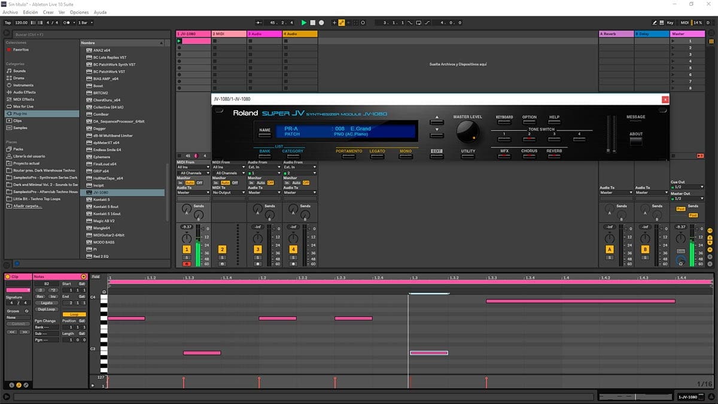Launch Master scene 1
The image size is (718, 404).
coord(674,41)
